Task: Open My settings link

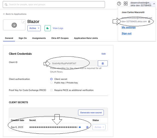Action: [x=129, y=27]
